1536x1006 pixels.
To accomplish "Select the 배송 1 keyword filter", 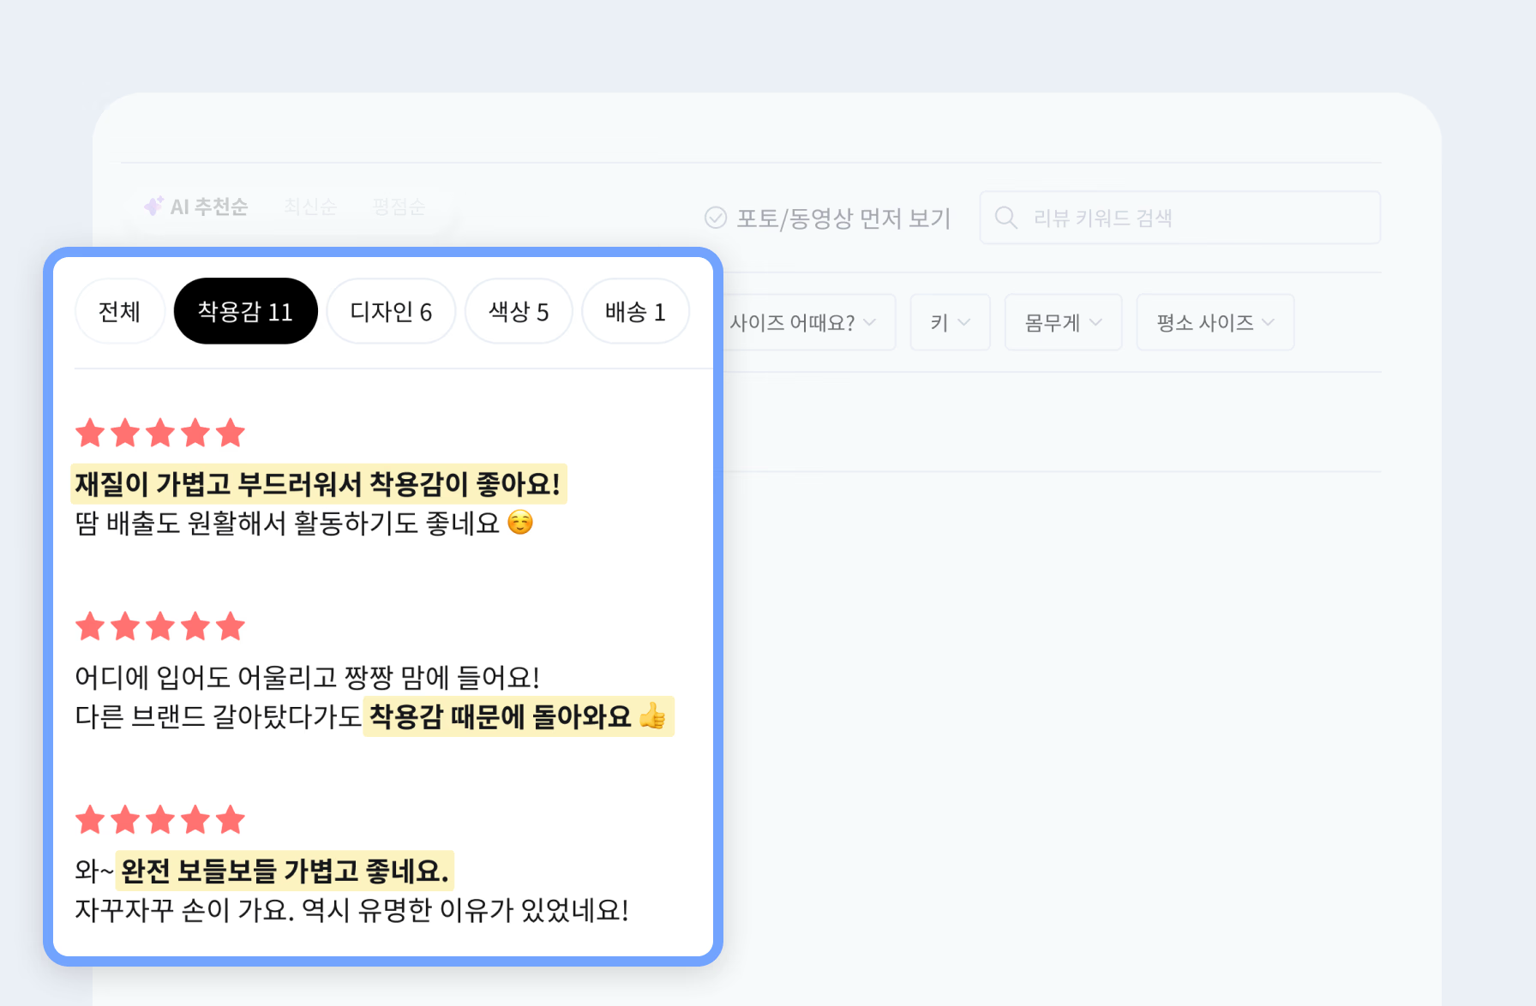I will (635, 311).
